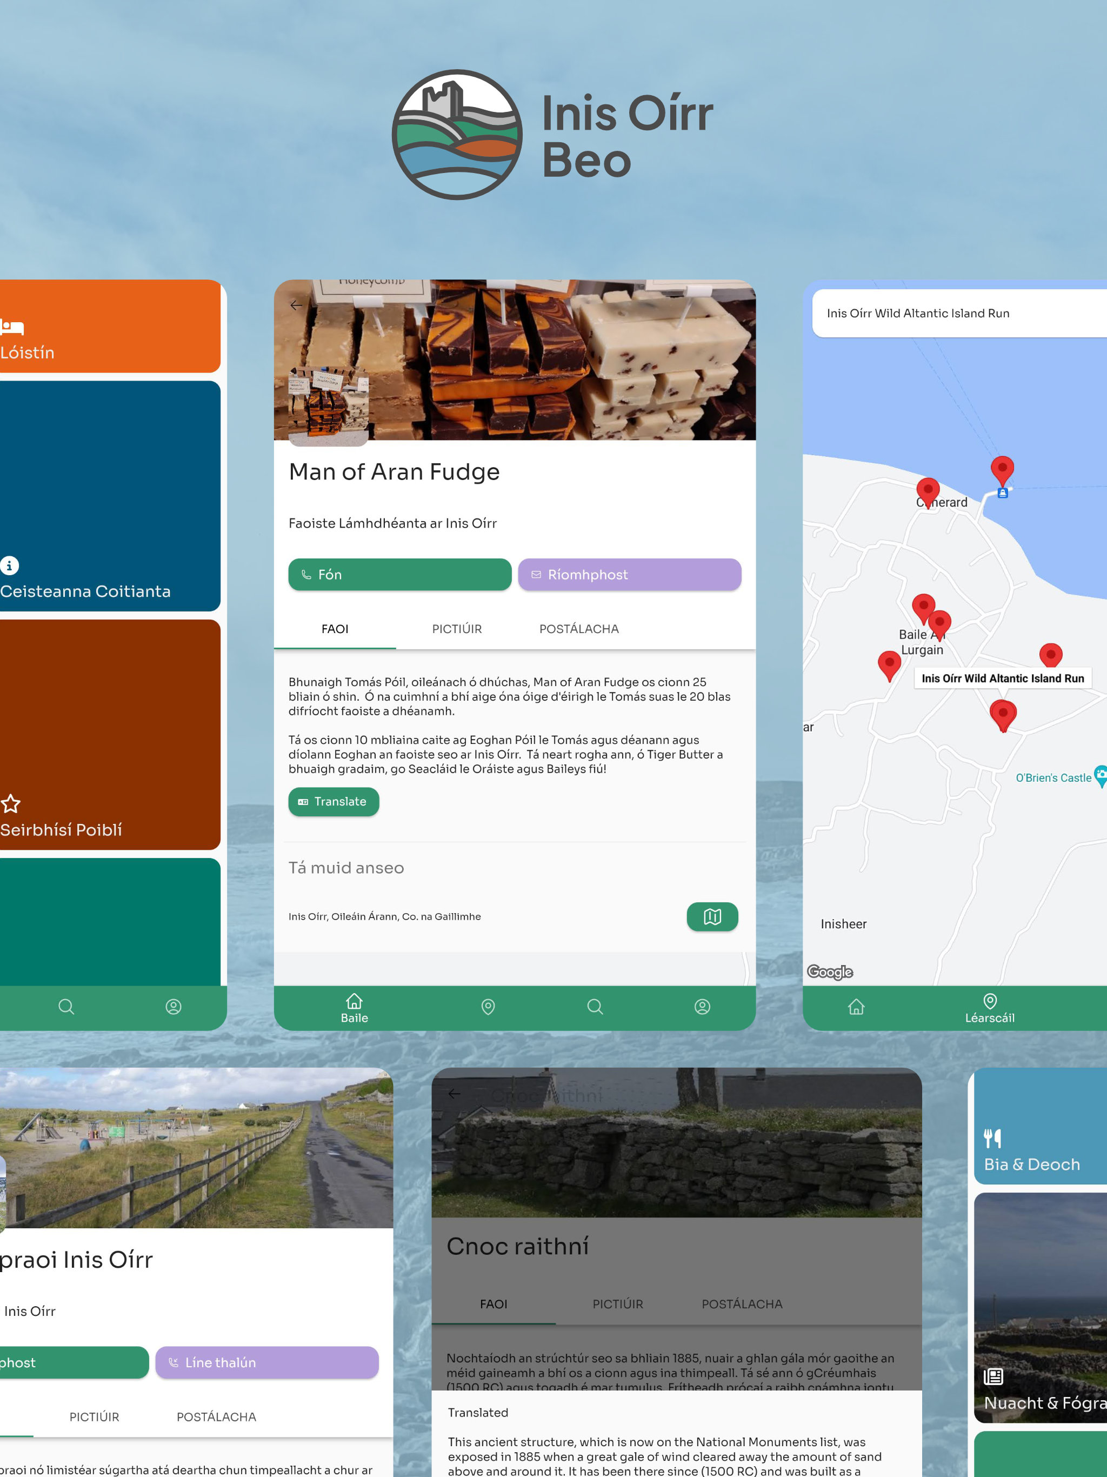Open PICTIÚIR tab on the playground page
The height and width of the screenshot is (1477, 1107).
pos(94,1417)
